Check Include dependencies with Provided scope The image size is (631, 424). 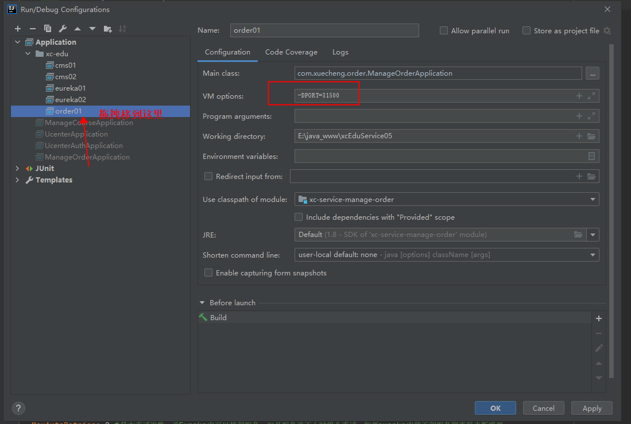pos(298,217)
